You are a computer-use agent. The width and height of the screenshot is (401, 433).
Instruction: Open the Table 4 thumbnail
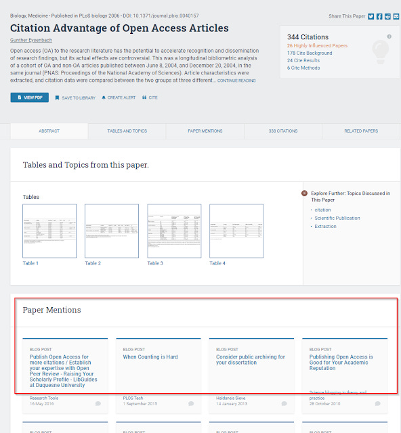point(236,231)
